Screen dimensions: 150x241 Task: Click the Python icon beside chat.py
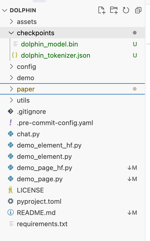tap(11, 134)
